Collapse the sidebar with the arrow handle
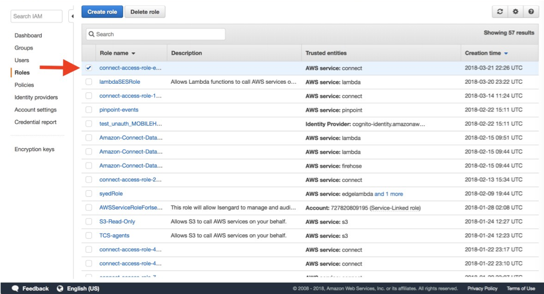The image size is (544, 294). coord(72,16)
